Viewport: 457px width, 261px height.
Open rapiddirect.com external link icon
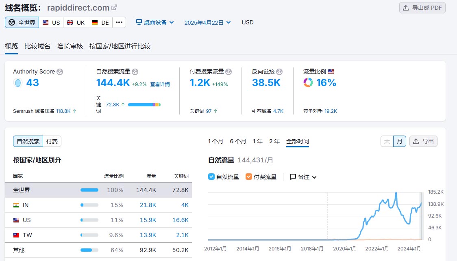coord(114,8)
